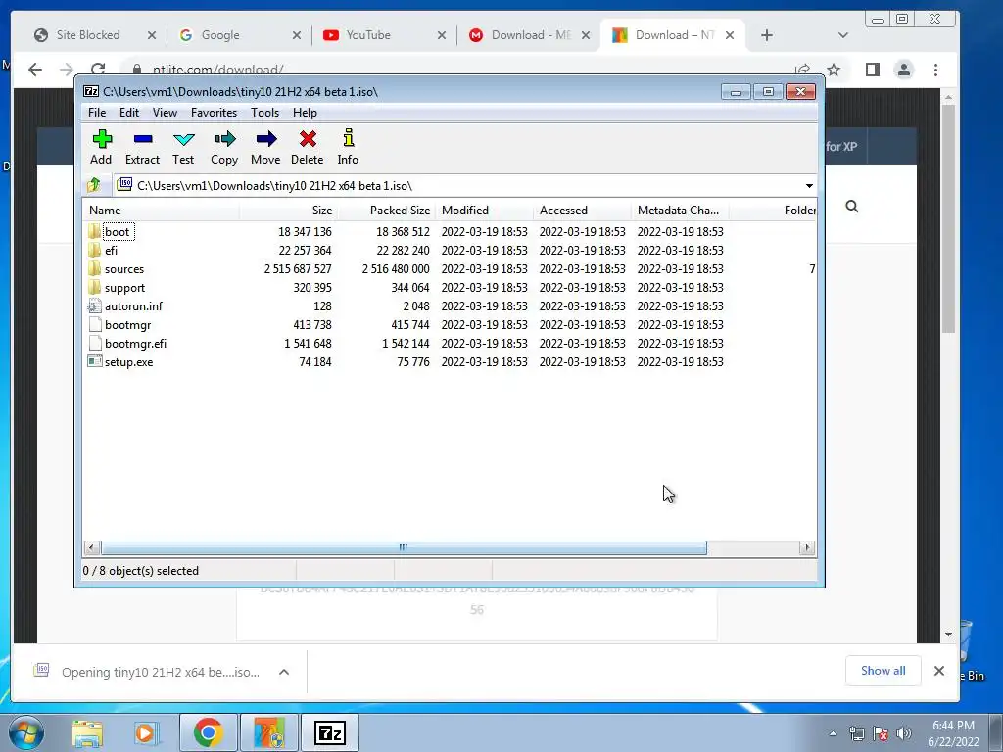The height and width of the screenshot is (752, 1003).
Task: Click Show all downloads button
Action: click(883, 671)
